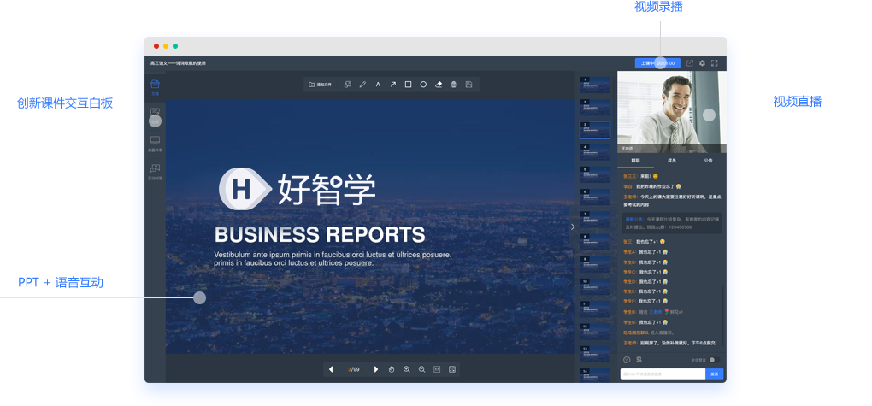Click the 视频直播 label
872x406 pixels.
click(x=798, y=102)
